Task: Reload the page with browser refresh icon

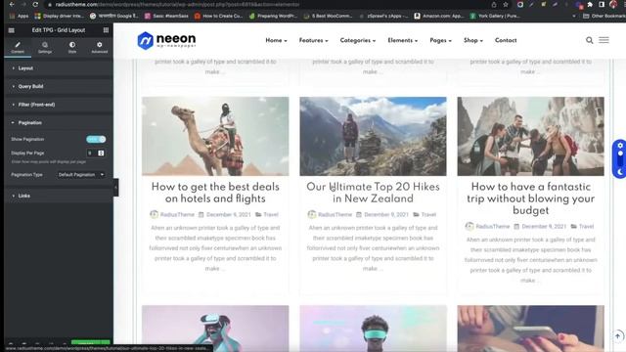Action: pyautogui.click(x=35, y=4)
